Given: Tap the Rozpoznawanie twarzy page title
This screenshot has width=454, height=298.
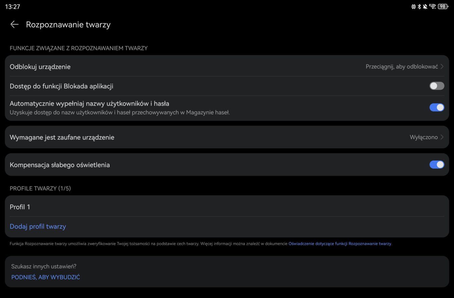Looking at the screenshot, I should point(68,25).
